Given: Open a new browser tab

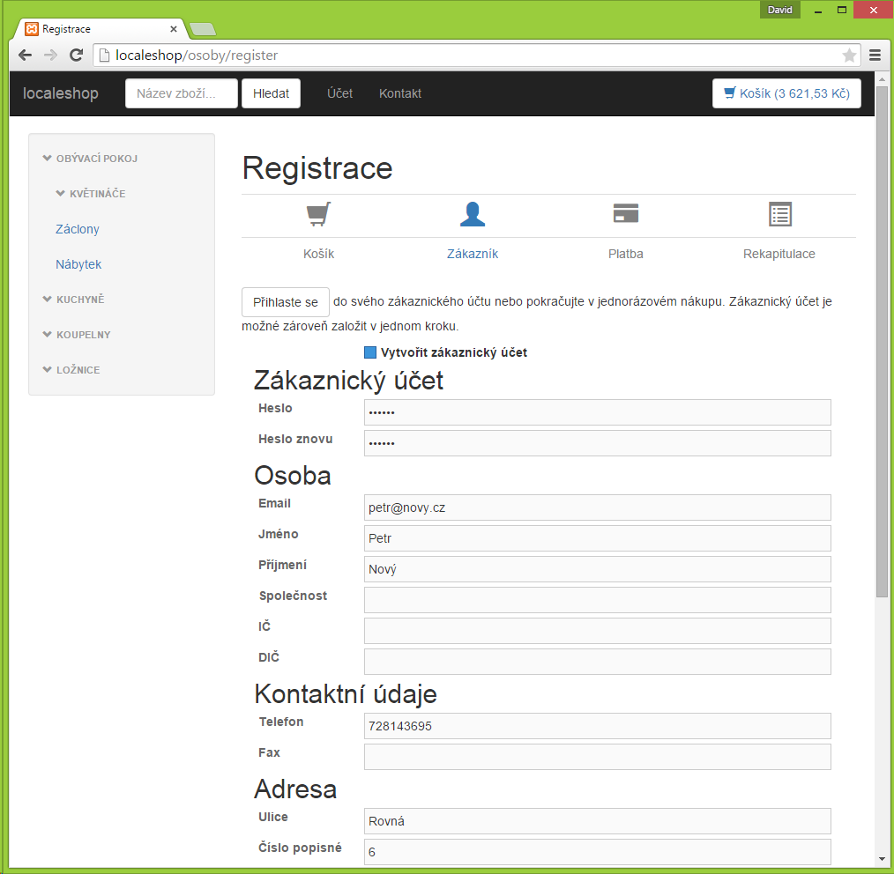Looking at the screenshot, I should coord(203,29).
